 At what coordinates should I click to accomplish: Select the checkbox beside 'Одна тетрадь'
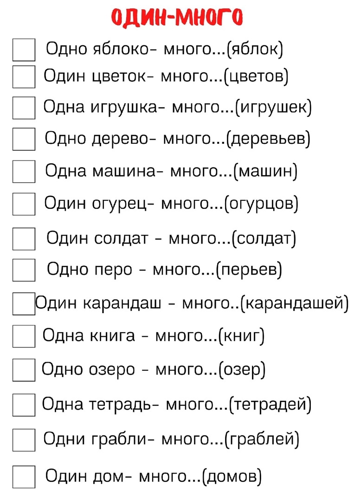click(24, 405)
